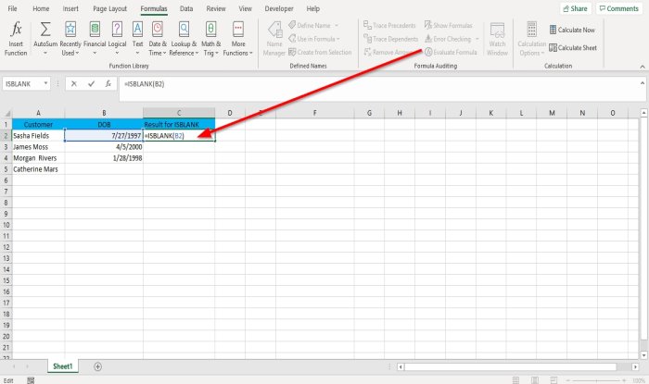This screenshot has height=384, width=649.
Task: Select the Result for ISBLANK header cell
Action: [179, 124]
